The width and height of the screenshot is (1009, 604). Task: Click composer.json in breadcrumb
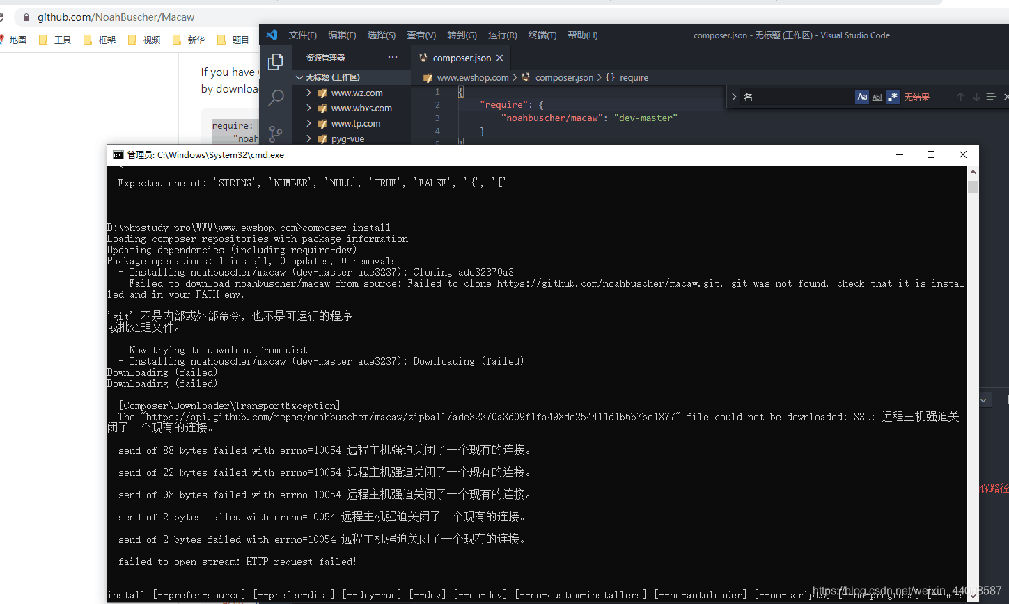pos(564,77)
